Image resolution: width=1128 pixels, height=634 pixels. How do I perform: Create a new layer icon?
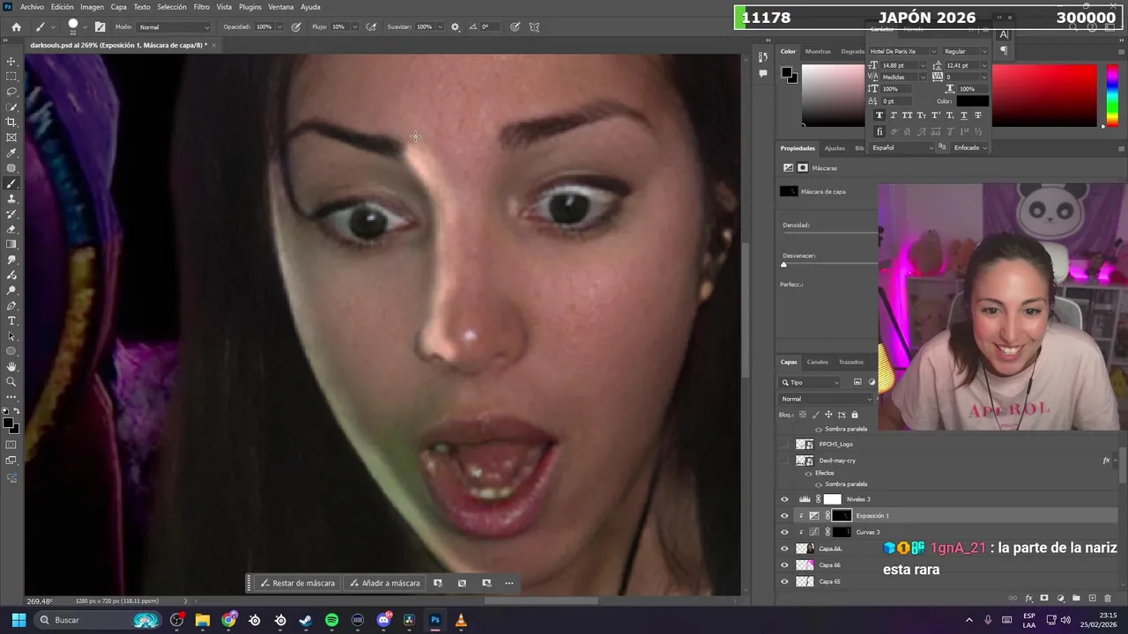[x=1092, y=599]
